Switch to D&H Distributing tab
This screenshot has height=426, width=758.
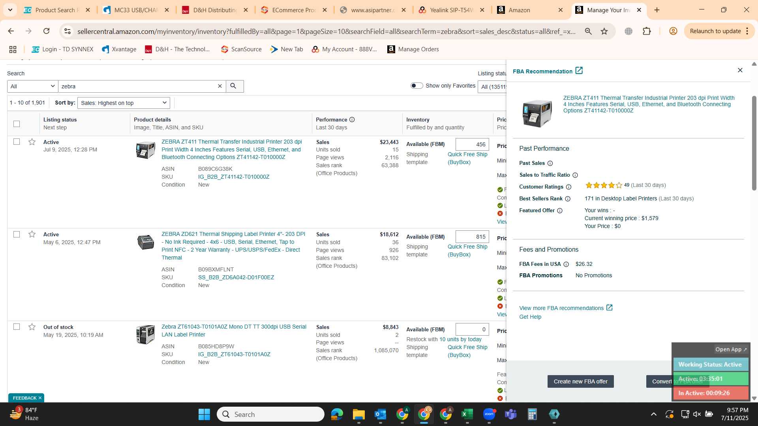tap(215, 10)
